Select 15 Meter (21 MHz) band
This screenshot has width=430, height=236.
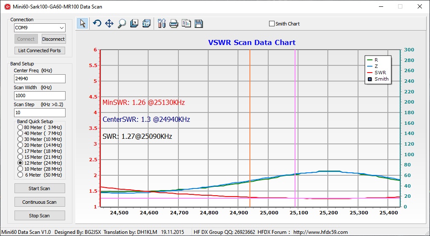point(20,157)
